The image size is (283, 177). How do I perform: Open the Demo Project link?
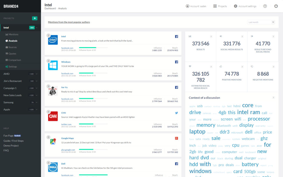coord(11,145)
